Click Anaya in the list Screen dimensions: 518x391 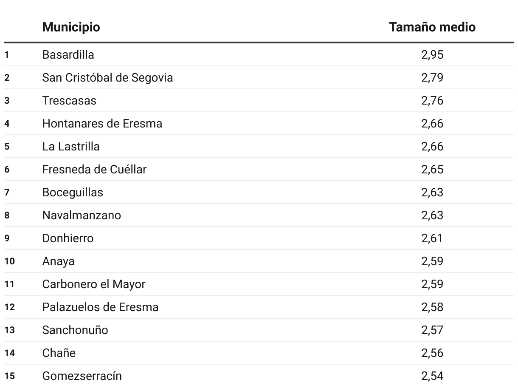[x=58, y=261]
